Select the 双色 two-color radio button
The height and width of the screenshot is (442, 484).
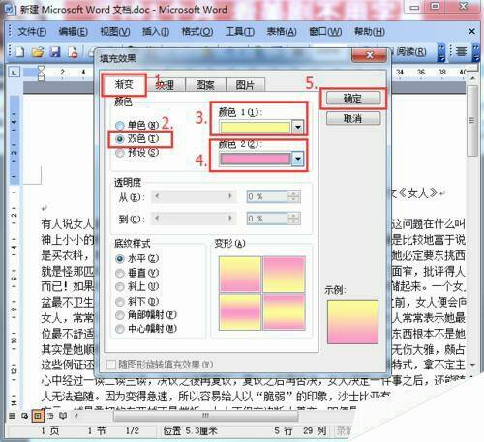120,139
